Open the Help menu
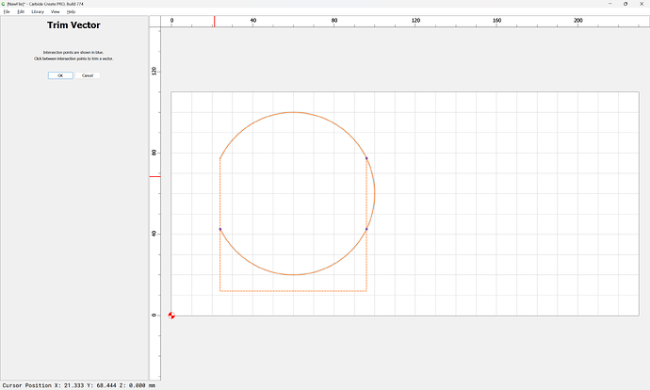 (72, 11)
